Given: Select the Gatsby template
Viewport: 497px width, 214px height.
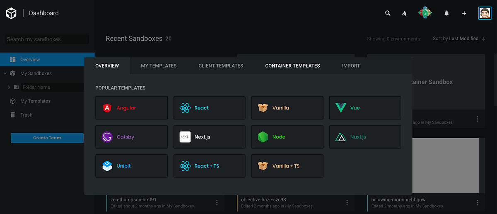Looking at the screenshot, I should click(132, 137).
